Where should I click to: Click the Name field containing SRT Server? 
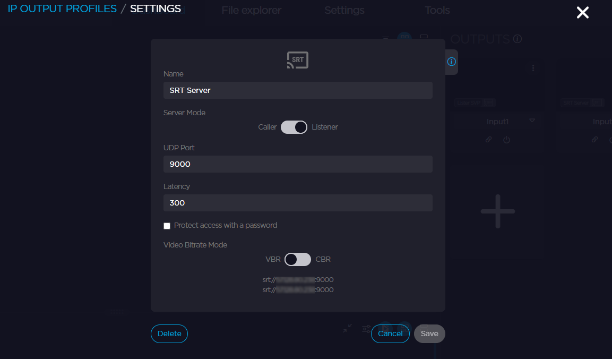point(298,90)
